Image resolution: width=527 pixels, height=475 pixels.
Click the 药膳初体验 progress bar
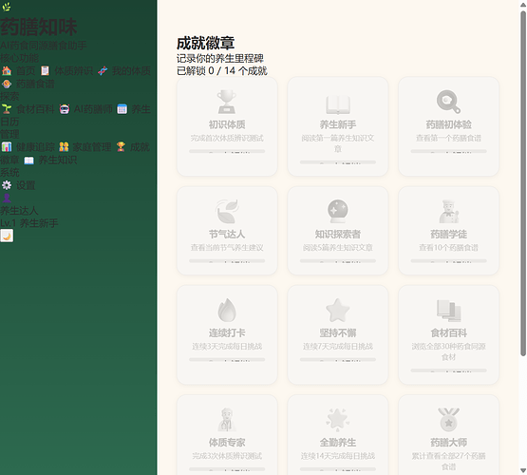tap(449, 151)
